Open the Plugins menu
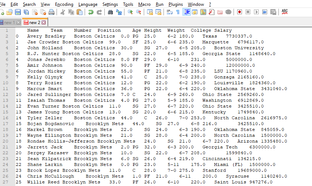 [176, 4]
